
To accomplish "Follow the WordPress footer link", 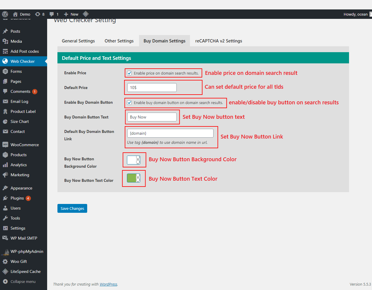I will (108, 284).
